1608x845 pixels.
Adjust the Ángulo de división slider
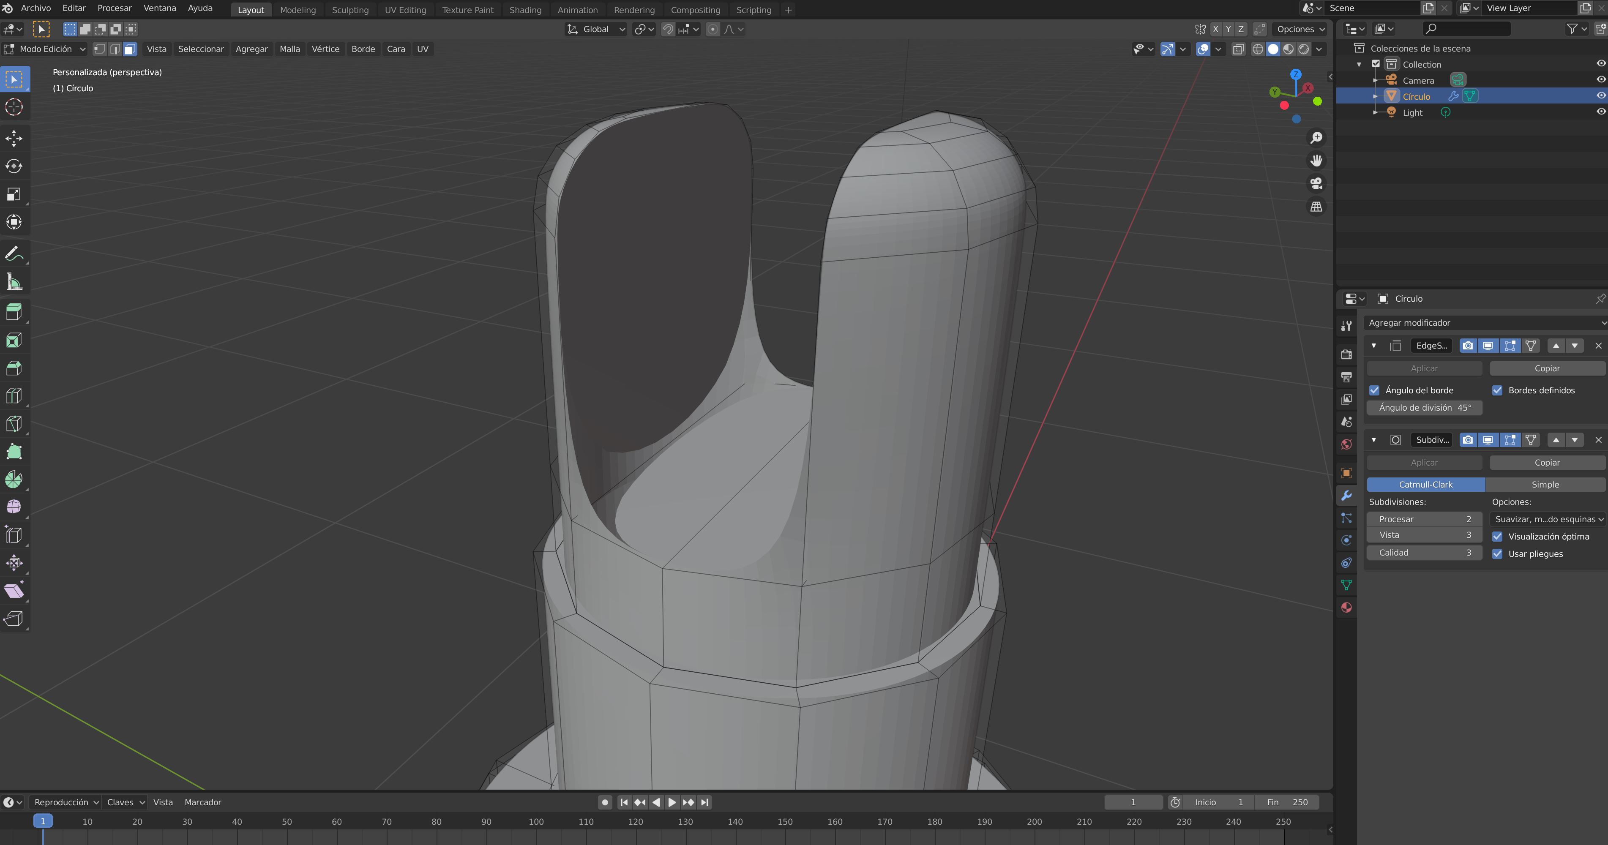click(1424, 408)
